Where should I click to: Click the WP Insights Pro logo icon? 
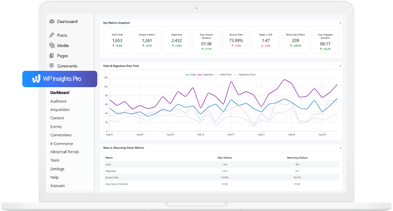pos(36,79)
